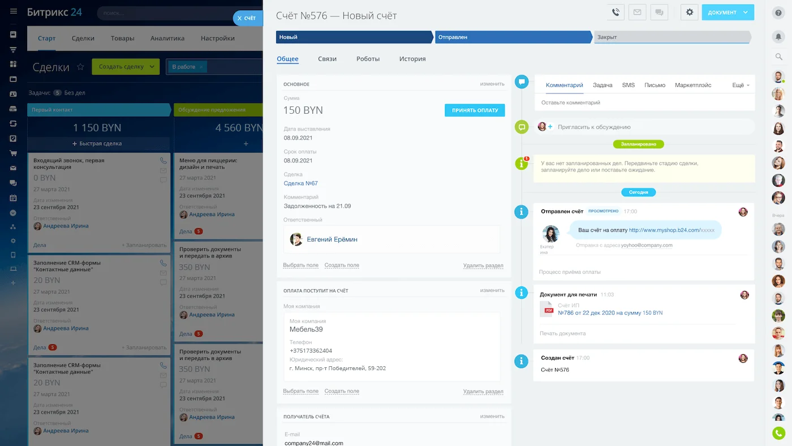Select the SMS tab in timeline
Screen dimensions: 792x446
(x=628, y=85)
